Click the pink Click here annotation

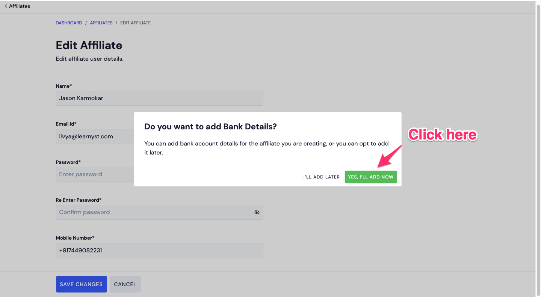(443, 135)
